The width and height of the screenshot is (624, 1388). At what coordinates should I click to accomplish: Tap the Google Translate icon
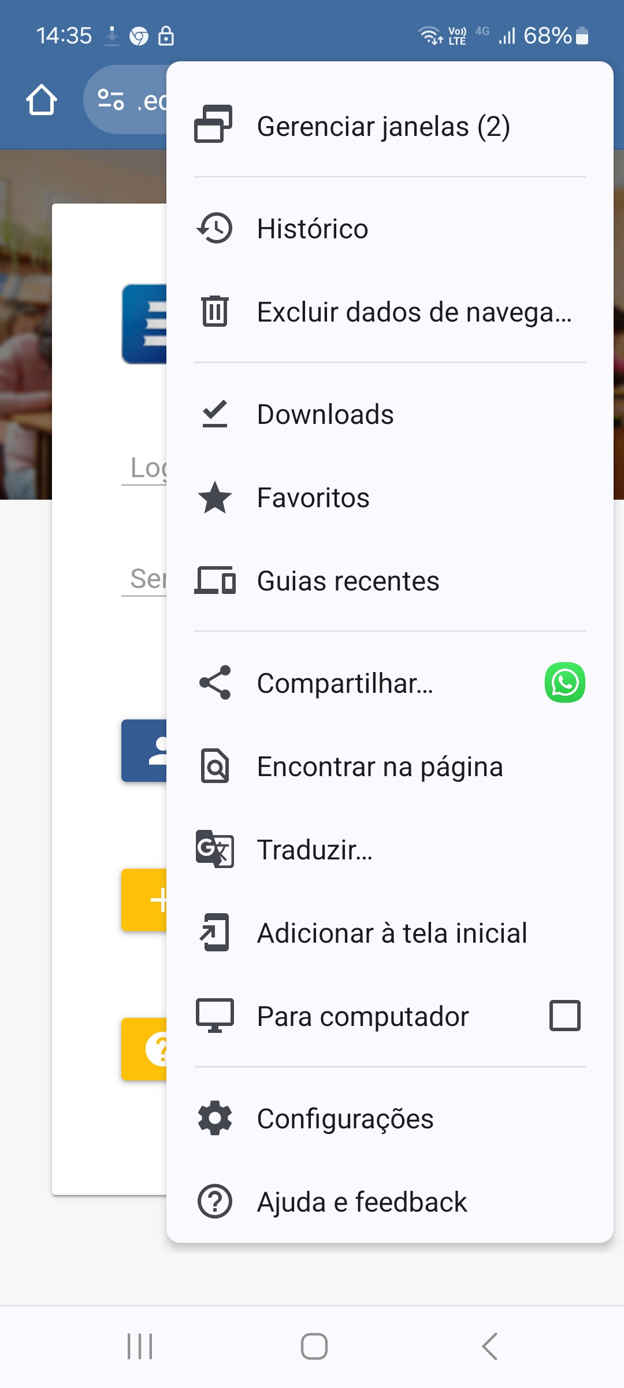pos(215,849)
